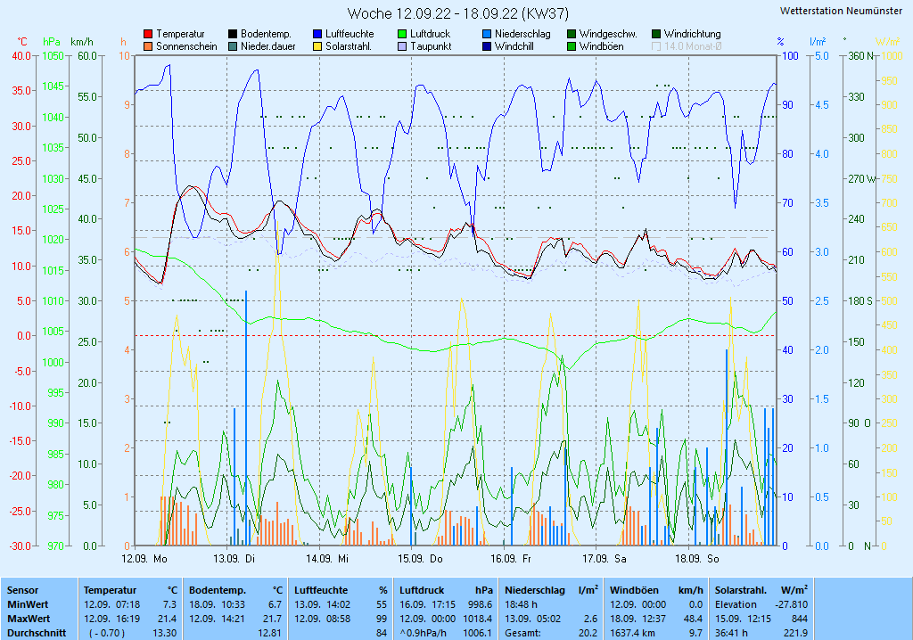The width and height of the screenshot is (913, 640).
Task: Click the °C axis unit label
Action: (x=22, y=42)
